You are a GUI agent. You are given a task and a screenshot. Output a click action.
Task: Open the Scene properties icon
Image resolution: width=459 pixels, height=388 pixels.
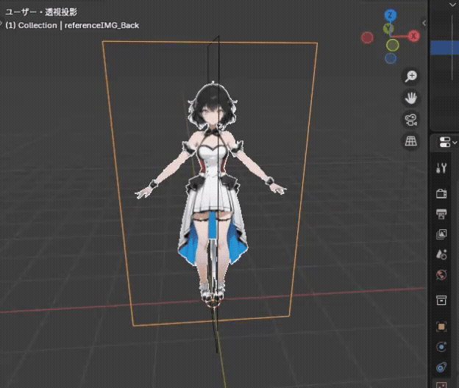tap(441, 254)
